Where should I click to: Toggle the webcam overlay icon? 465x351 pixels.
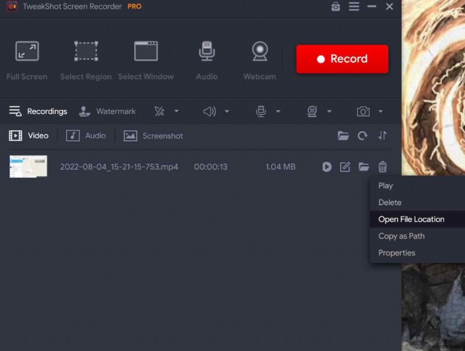pos(313,111)
